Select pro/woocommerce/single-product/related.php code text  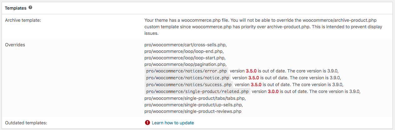(197, 91)
